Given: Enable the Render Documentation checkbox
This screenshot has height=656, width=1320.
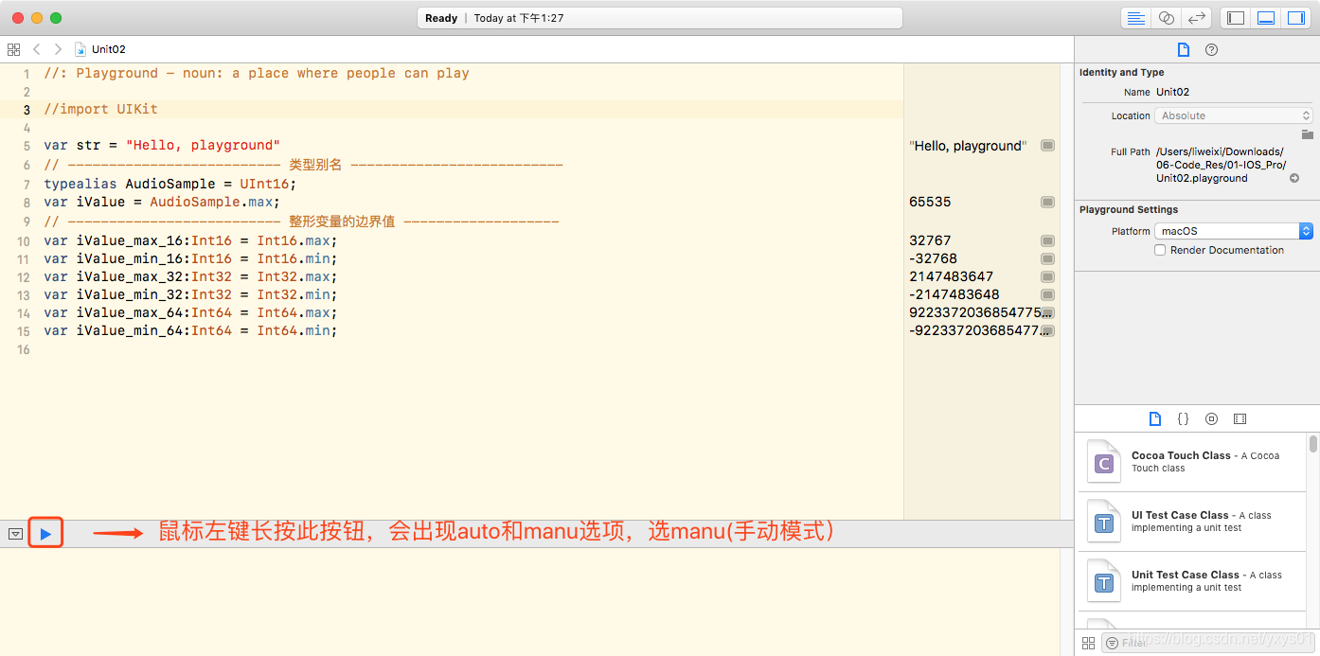Looking at the screenshot, I should pos(1160,250).
